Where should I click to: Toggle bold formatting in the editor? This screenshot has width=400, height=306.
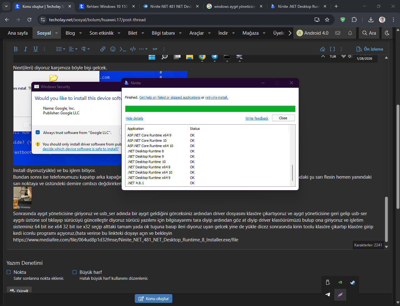(x=16, y=49)
